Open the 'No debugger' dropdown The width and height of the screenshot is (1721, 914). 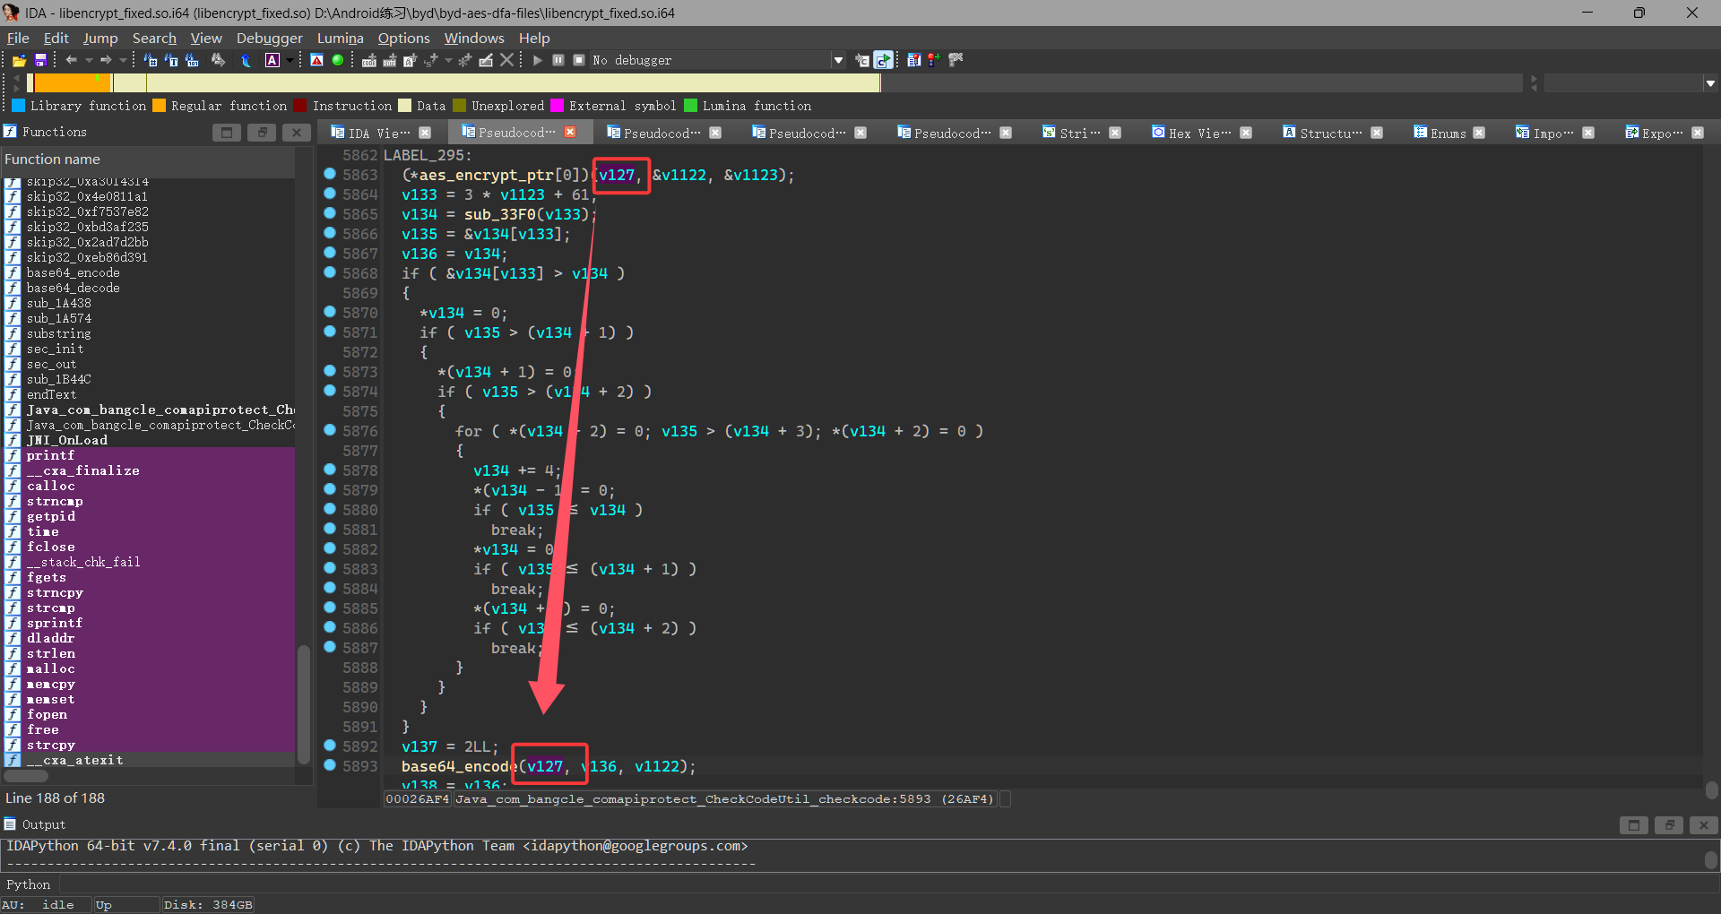click(838, 60)
